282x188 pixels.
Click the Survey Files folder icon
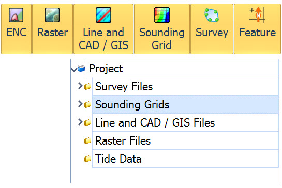pyautogui.click(x=88, y=86)
